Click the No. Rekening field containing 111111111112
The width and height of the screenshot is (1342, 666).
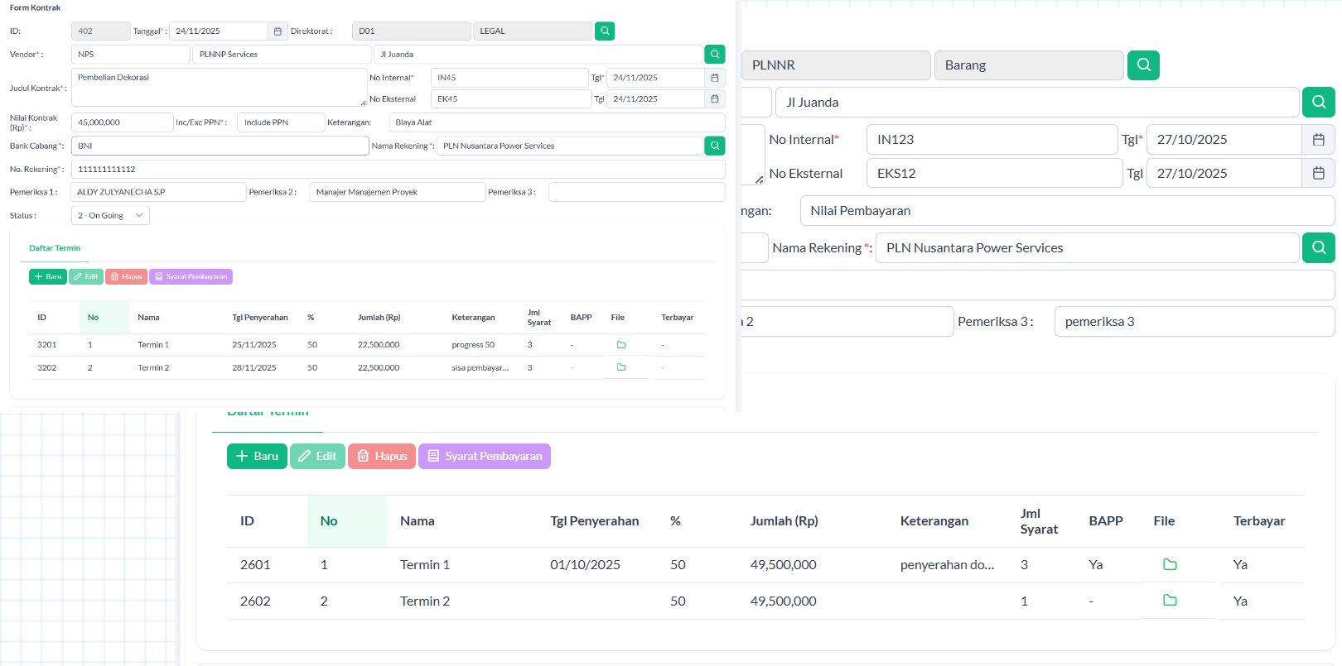(x=398, y=170)
